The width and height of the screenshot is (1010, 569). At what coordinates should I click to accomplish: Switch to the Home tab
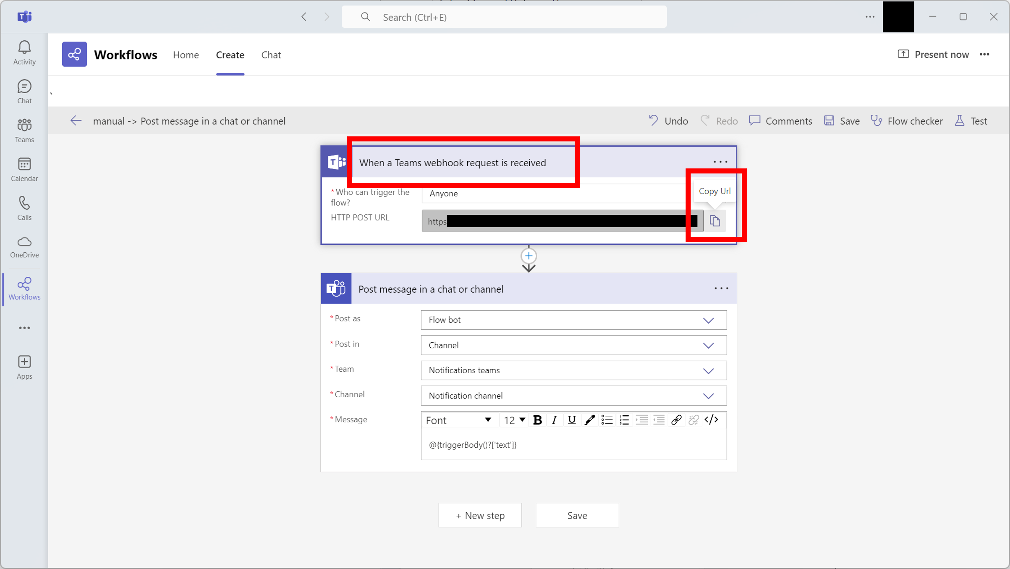[186, 55]
